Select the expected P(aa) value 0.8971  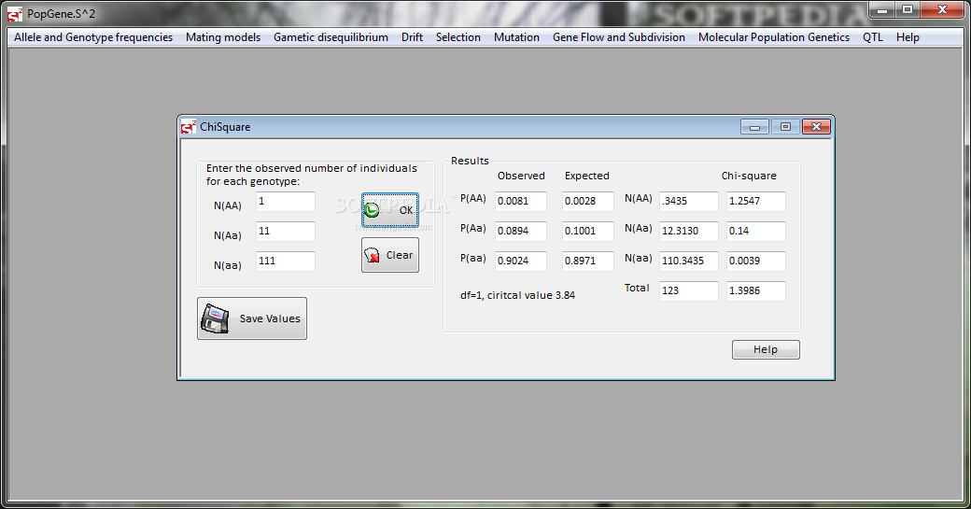click(587, 261)
